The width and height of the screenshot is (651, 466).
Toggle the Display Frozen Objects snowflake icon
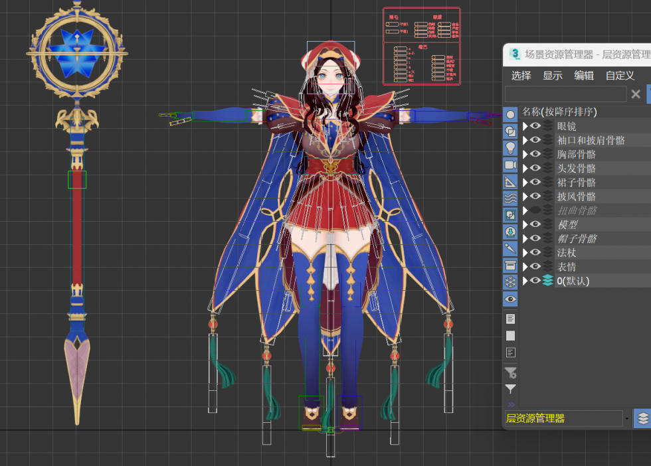510,282
